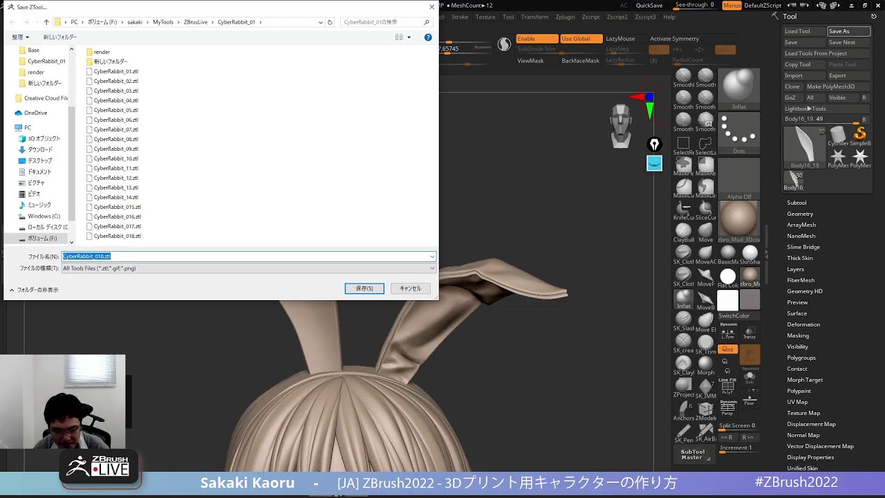This screenshot has height=498, width=885.
Task: Open the Help menu
Action: (x=669, y=17)
